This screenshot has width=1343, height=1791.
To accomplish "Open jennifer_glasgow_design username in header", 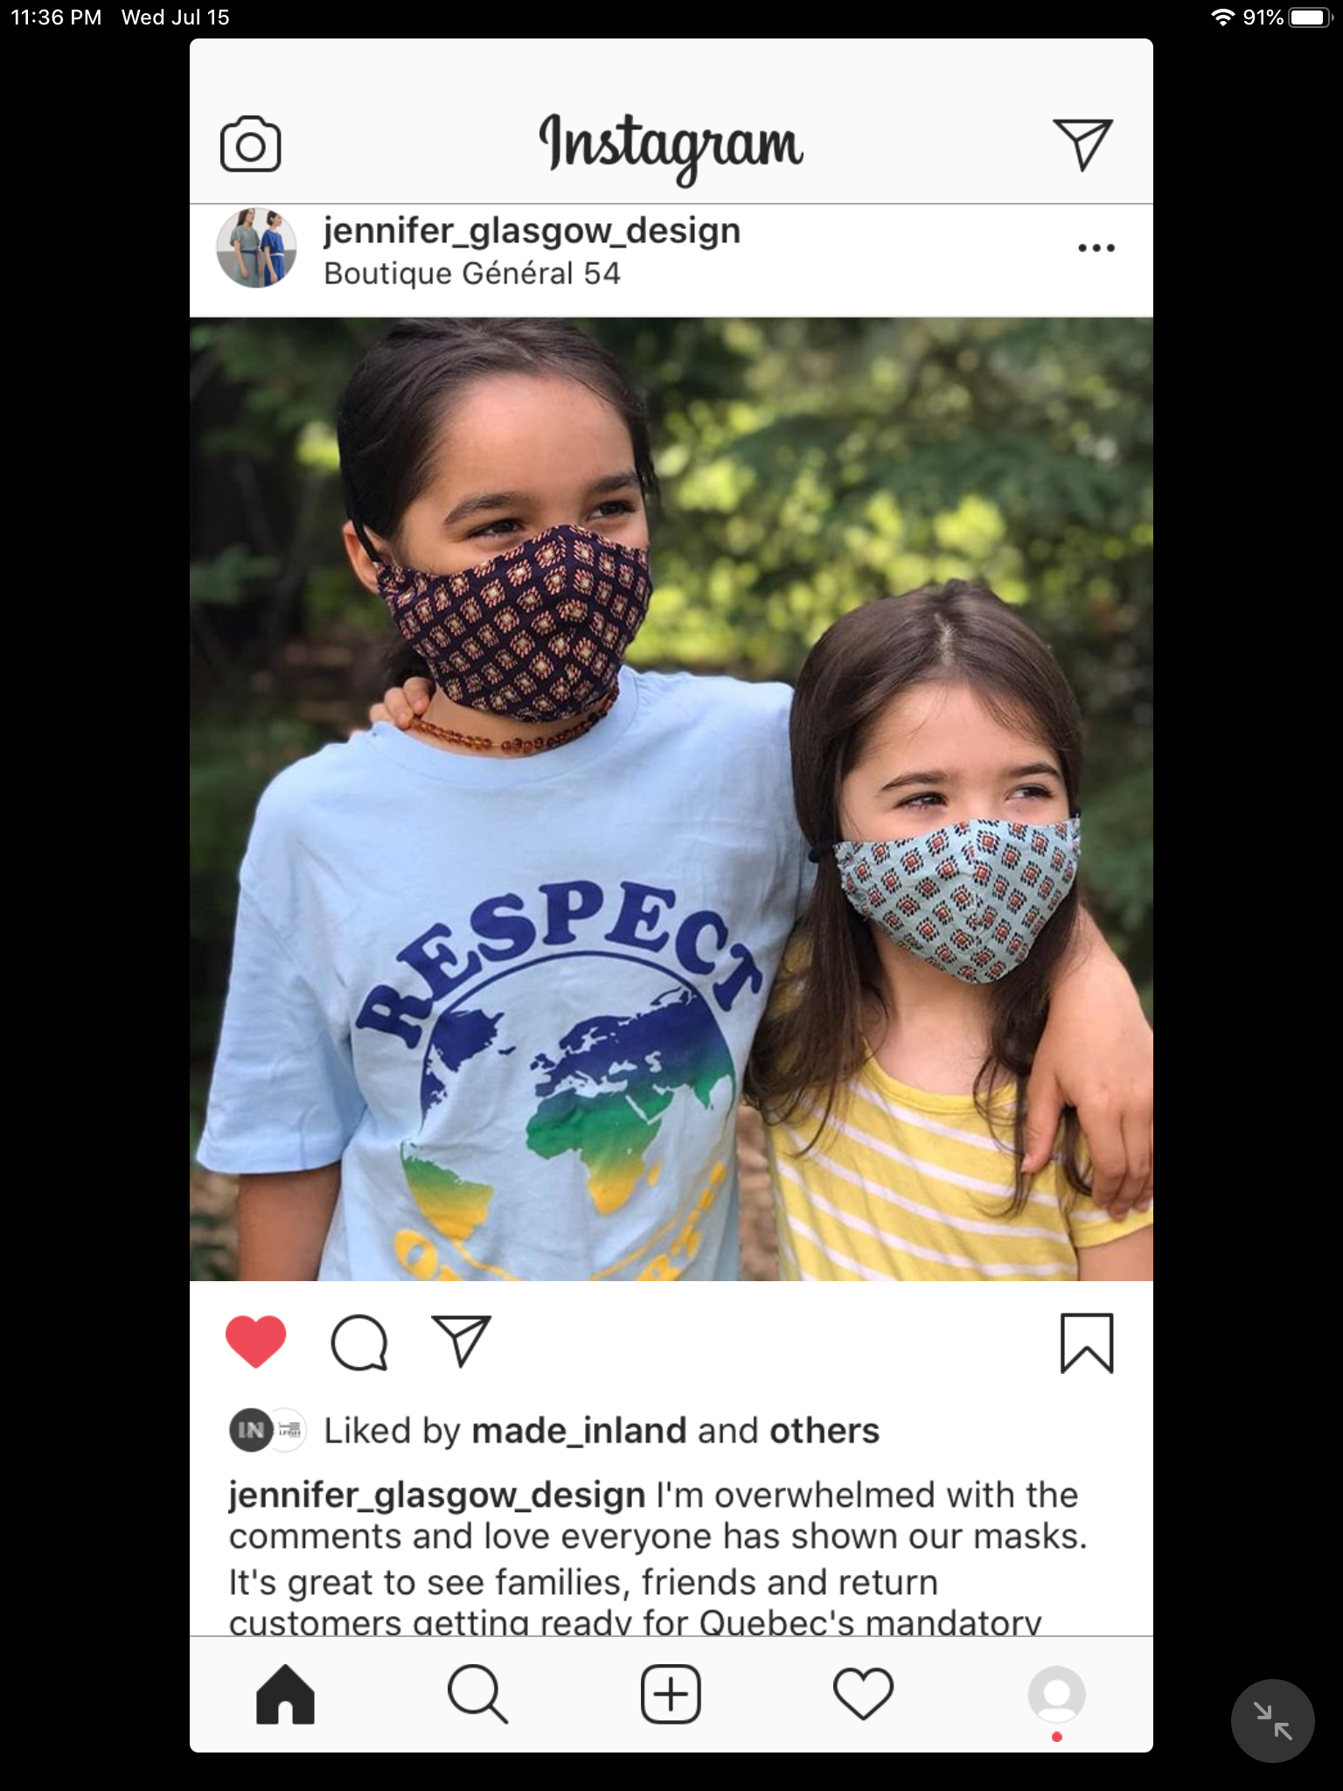I will (532, 232).
